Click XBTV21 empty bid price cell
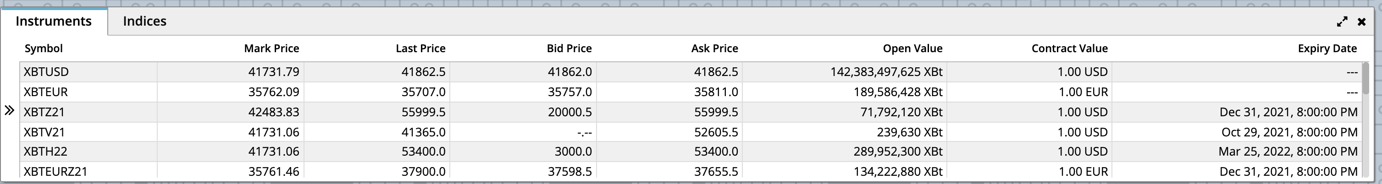 coord(523,131)
